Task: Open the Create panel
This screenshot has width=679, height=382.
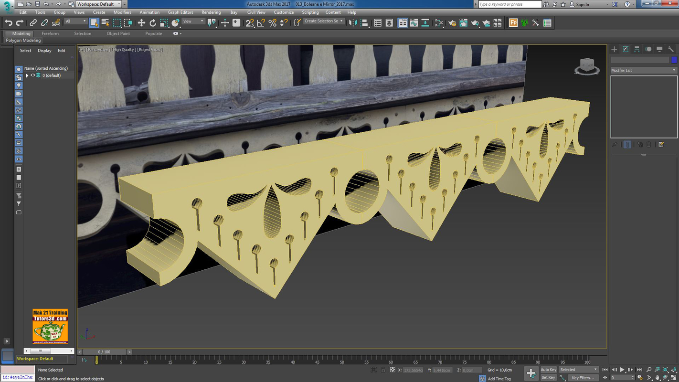Action: click(615, 49)
